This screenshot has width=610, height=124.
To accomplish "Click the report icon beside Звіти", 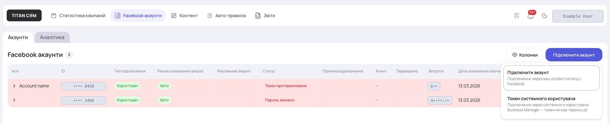I will pos(258,16).
